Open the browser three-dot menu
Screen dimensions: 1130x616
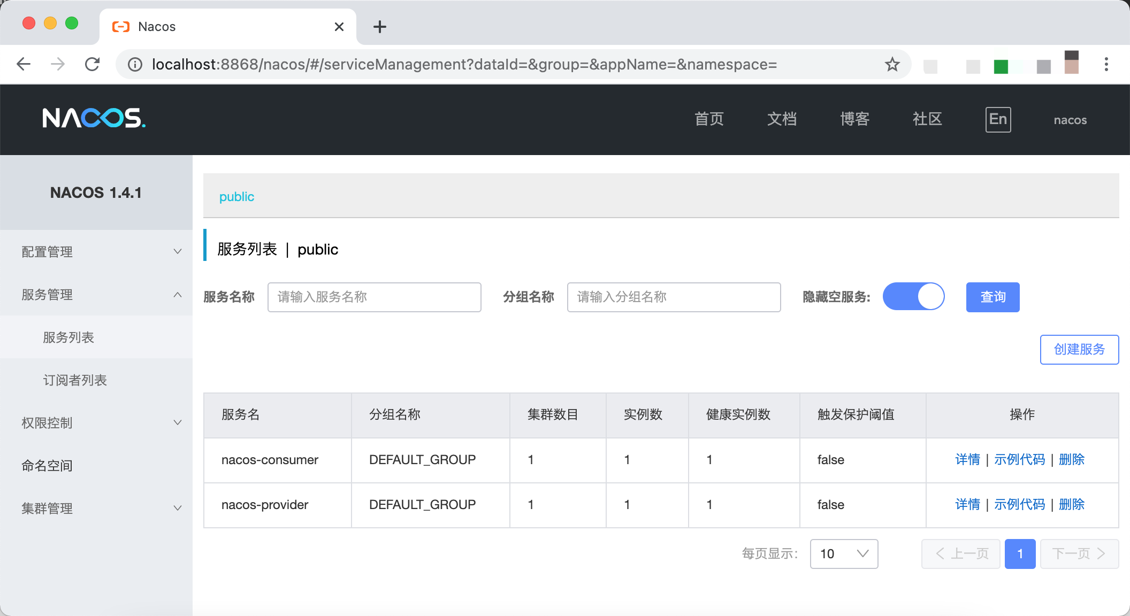pyautogui.click(x=1106, y=65)
